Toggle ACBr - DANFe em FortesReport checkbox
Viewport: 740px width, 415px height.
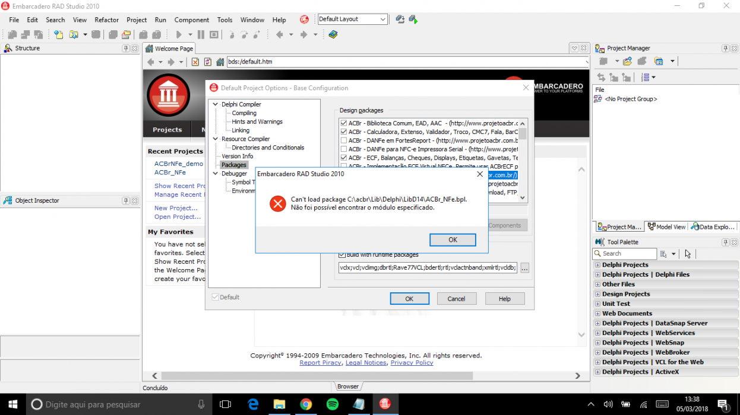[344, 141]
